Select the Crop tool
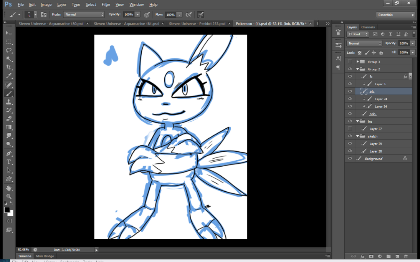The width and height of the screenshot is (420, 262). [x=9, y=67]
